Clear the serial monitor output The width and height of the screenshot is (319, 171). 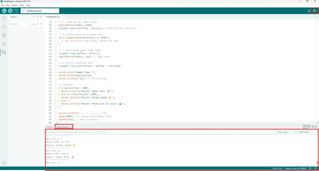click(x=313, y=127)
